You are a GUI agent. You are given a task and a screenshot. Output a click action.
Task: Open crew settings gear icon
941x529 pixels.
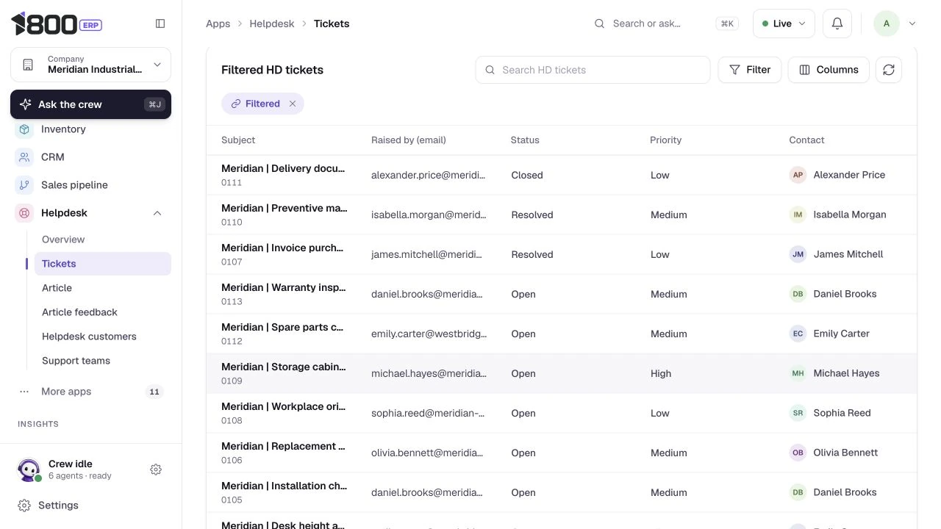click(x=156, y=469)
